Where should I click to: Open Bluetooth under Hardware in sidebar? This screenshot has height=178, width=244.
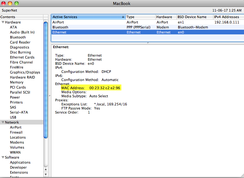[x=18, y=37]
